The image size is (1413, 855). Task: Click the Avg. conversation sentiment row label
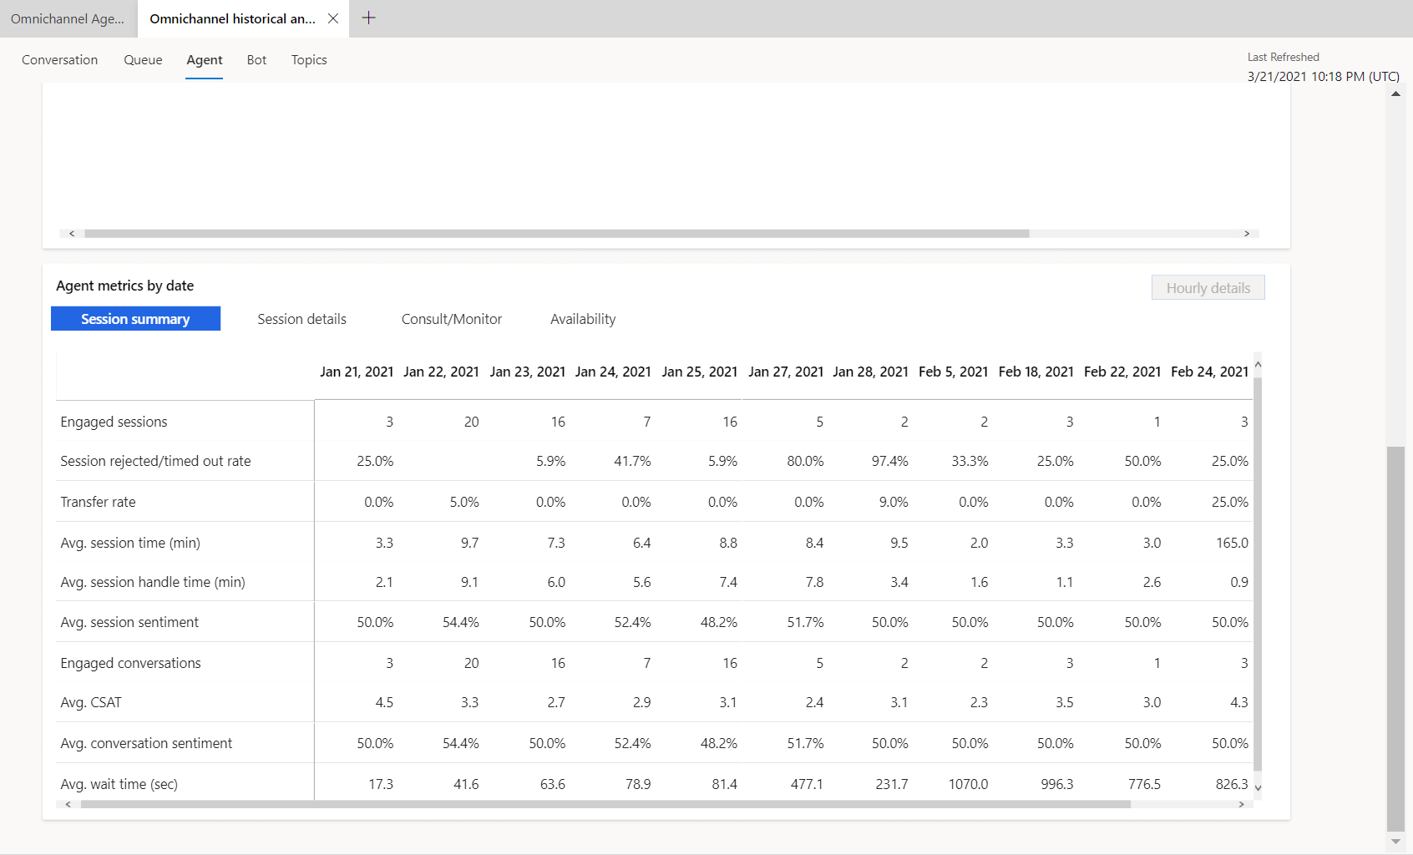(x=146, y=743)
